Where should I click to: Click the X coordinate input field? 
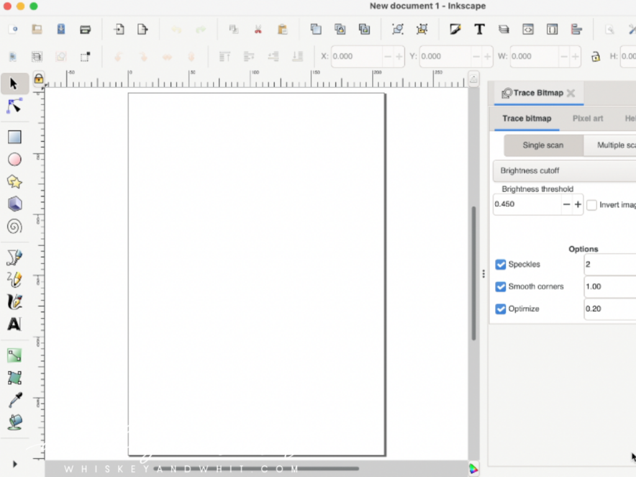point(357,57)
